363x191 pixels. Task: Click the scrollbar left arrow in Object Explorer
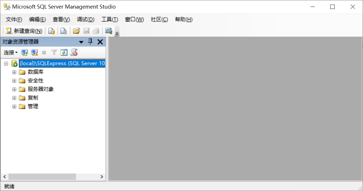click(x=4, y=177)
